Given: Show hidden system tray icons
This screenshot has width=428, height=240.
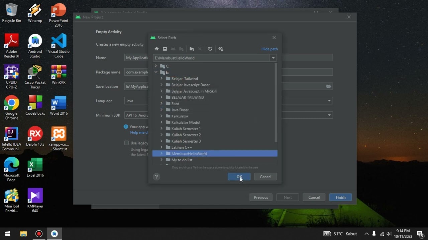Looking at the screenshot, I should pyautogui.click(x=366, y=234).
